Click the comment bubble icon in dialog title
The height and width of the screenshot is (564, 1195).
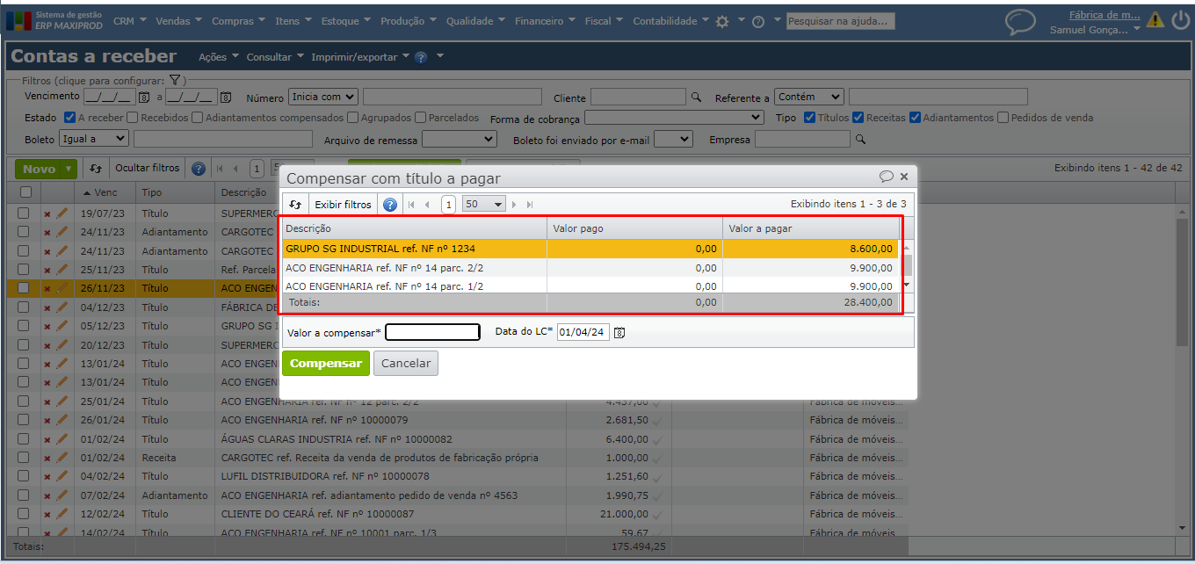[887, 177]
